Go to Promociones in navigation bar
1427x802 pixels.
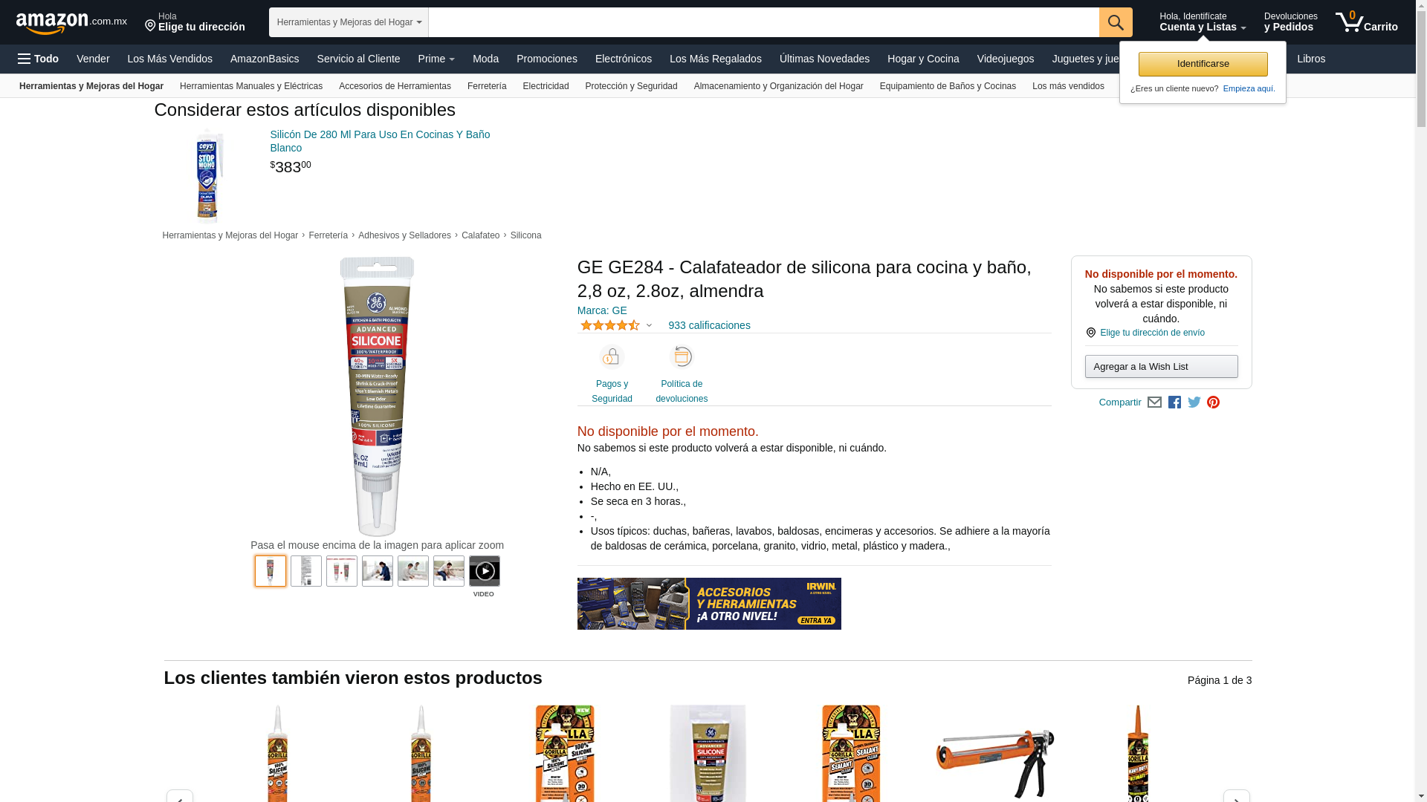click(547, 59)
